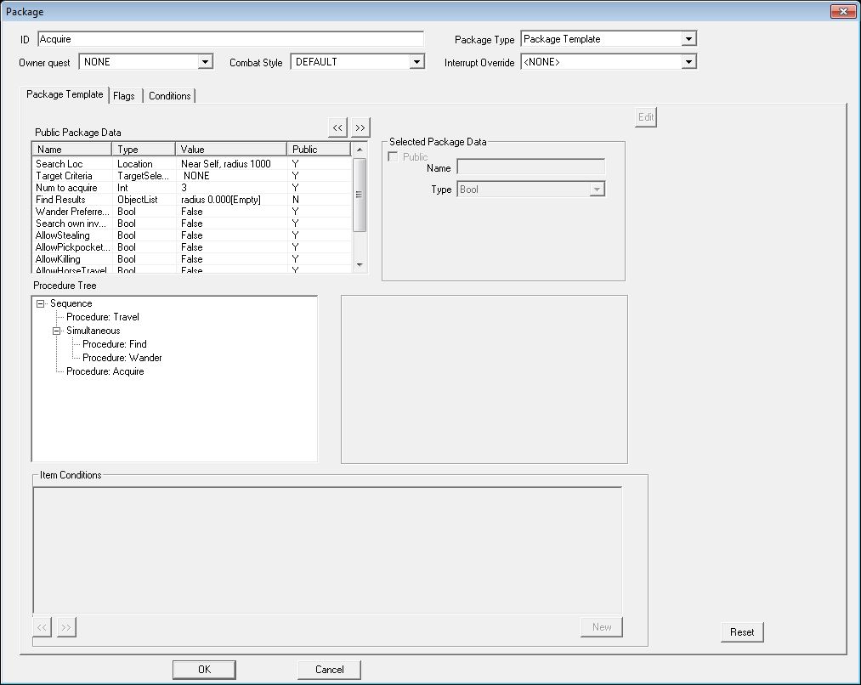Select the AllowKilling row
861x685 pixels.
pyautogui.click(x=192, y=259)
